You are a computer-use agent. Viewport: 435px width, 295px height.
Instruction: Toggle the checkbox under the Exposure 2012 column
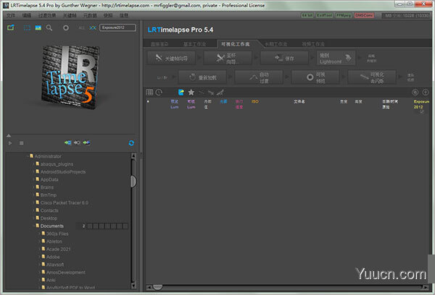pyautogui.click(x=422, y=111)
